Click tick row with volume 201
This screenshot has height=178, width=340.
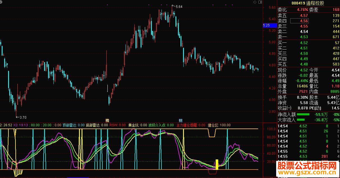pos(309,156)
